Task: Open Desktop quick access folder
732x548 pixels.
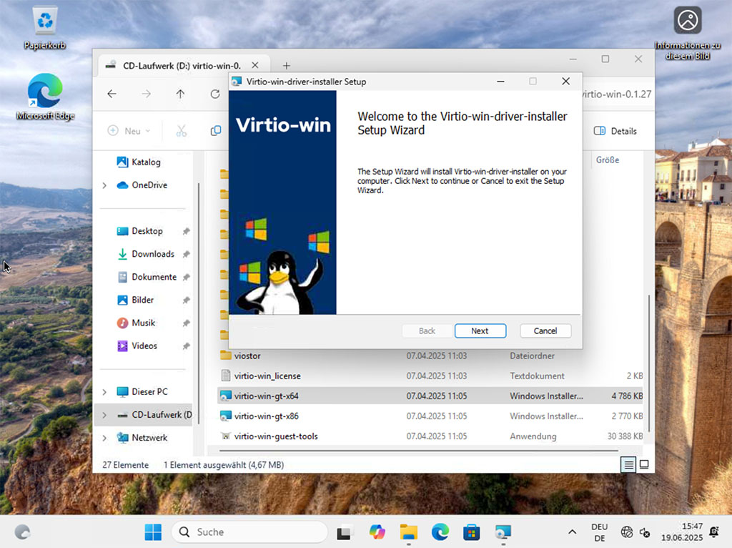Action: tap(147, 231)
